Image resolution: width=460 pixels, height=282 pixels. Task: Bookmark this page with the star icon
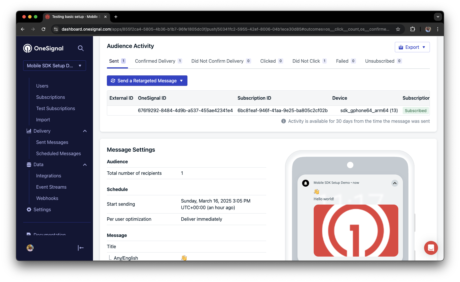point(398,29)
